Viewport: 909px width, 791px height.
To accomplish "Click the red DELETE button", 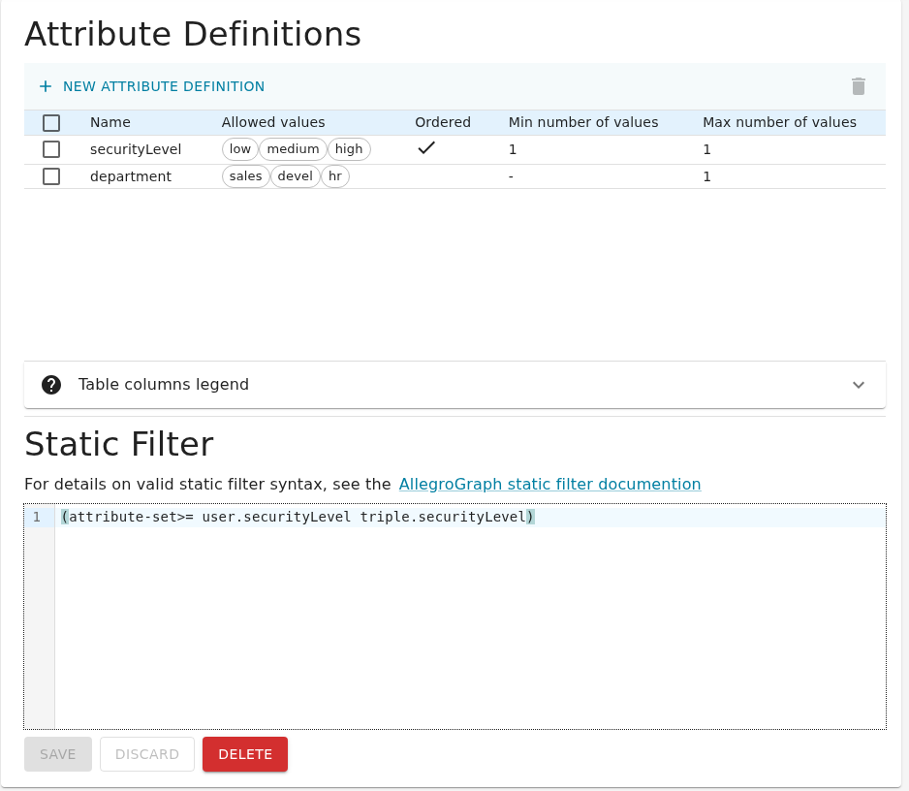I will pyautogui.click(x=245, y=754).
